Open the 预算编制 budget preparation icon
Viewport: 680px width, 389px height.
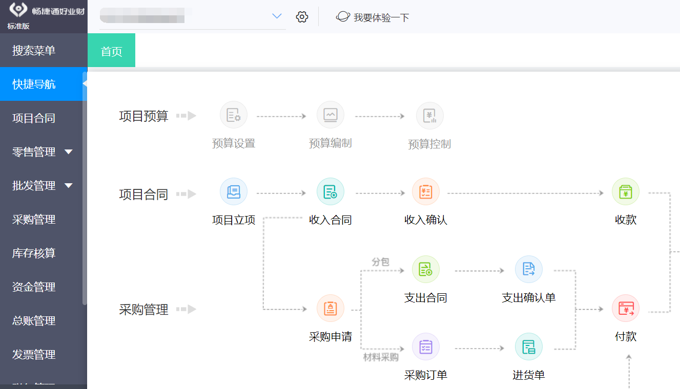pyautogui.click(x=331, y=115)
